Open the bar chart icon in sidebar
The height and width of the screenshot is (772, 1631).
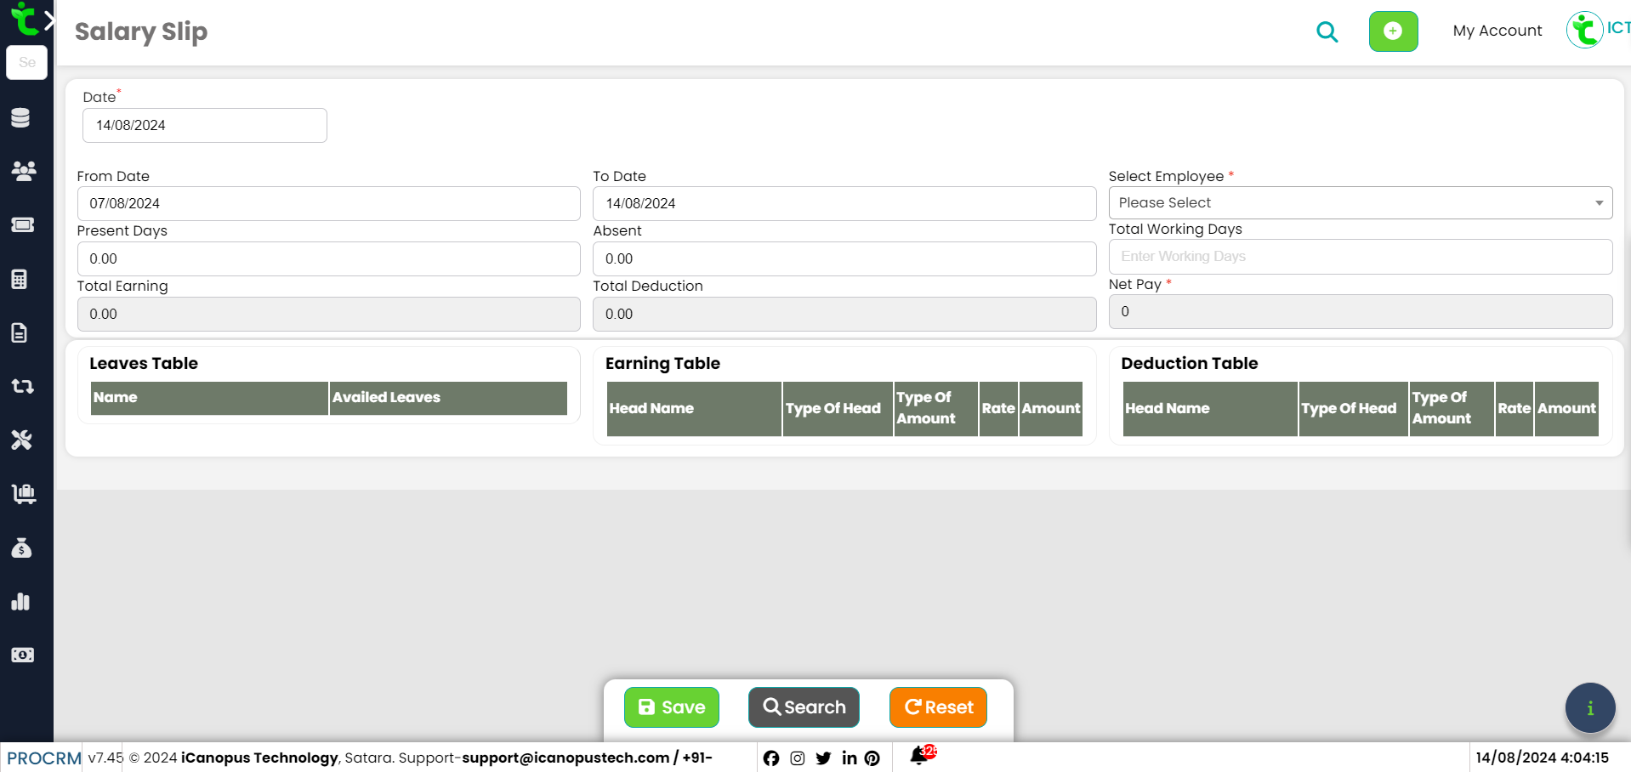[x=21, y=602]
